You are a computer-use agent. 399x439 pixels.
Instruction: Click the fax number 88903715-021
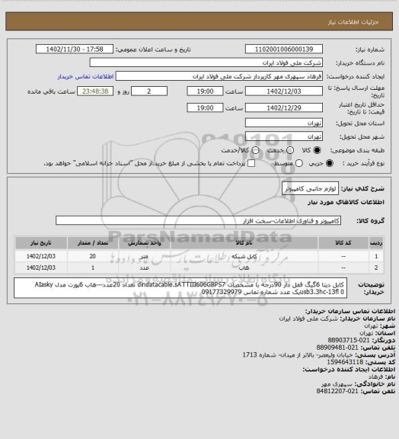[349, 340]
